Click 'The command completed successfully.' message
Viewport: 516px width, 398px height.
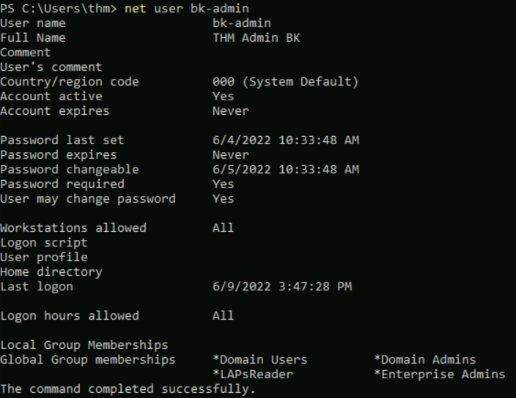[x=128, y=388]
